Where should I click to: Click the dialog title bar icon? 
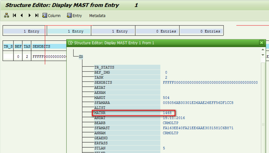click(x=71, y=43)
